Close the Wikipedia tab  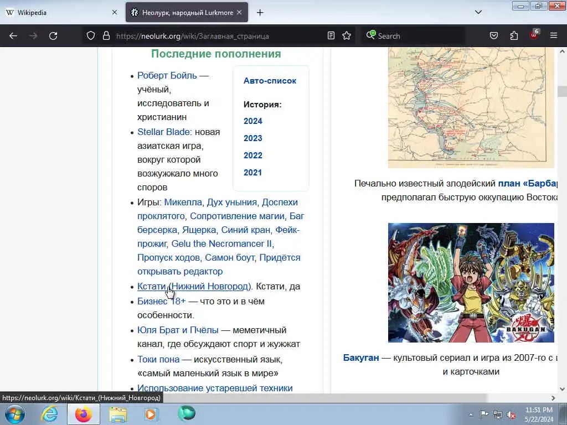click(x=115, y=12)
